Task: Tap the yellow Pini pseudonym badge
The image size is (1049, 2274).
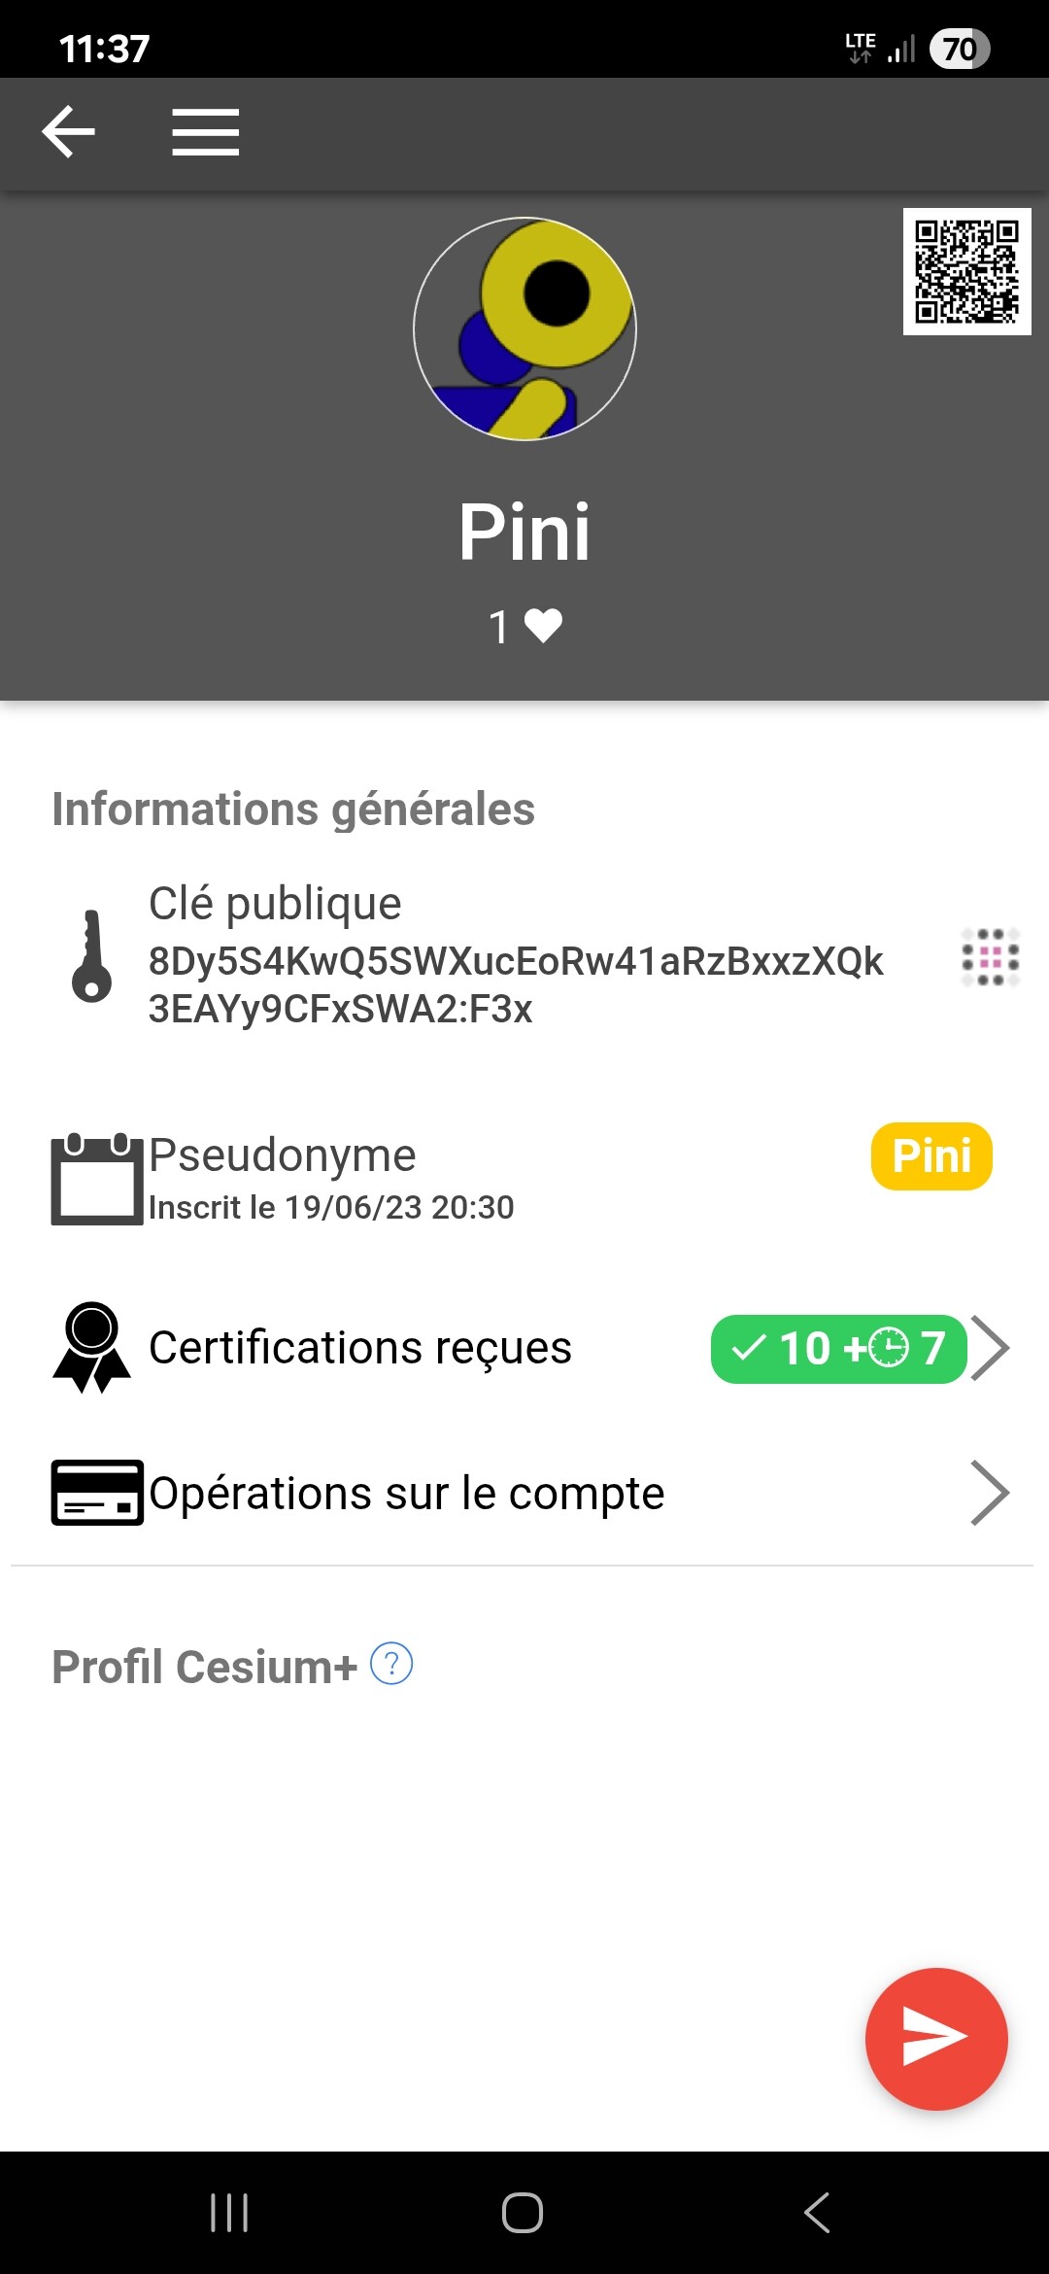Action: click(931, 1156)
